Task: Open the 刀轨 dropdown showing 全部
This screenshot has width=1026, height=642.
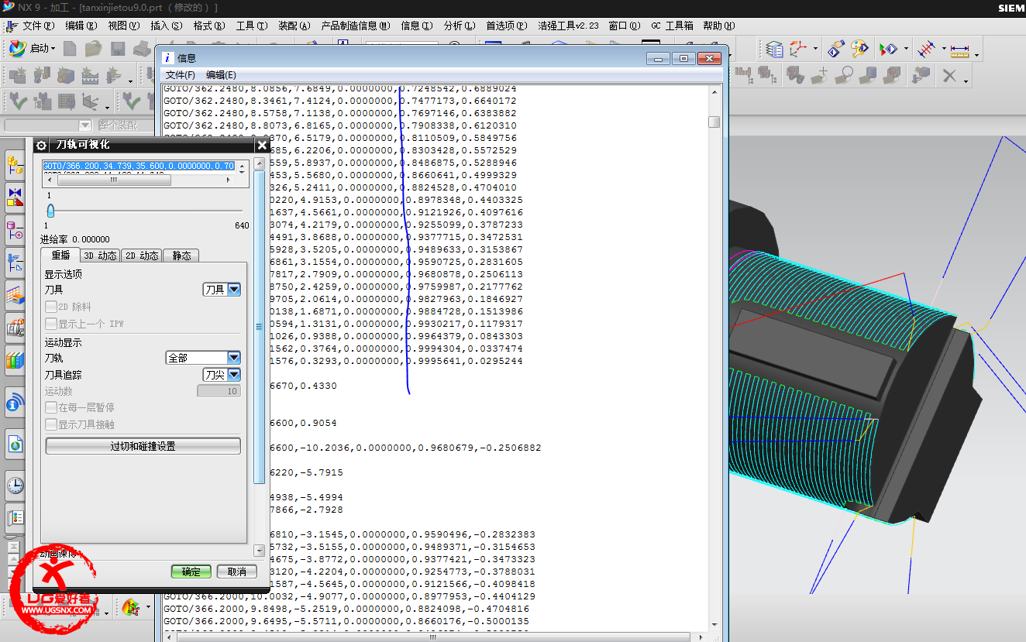Action: [204, 358]
